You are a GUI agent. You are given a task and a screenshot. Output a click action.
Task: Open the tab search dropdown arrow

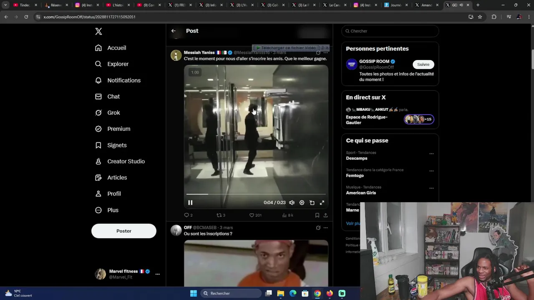(x=5, y=5)
